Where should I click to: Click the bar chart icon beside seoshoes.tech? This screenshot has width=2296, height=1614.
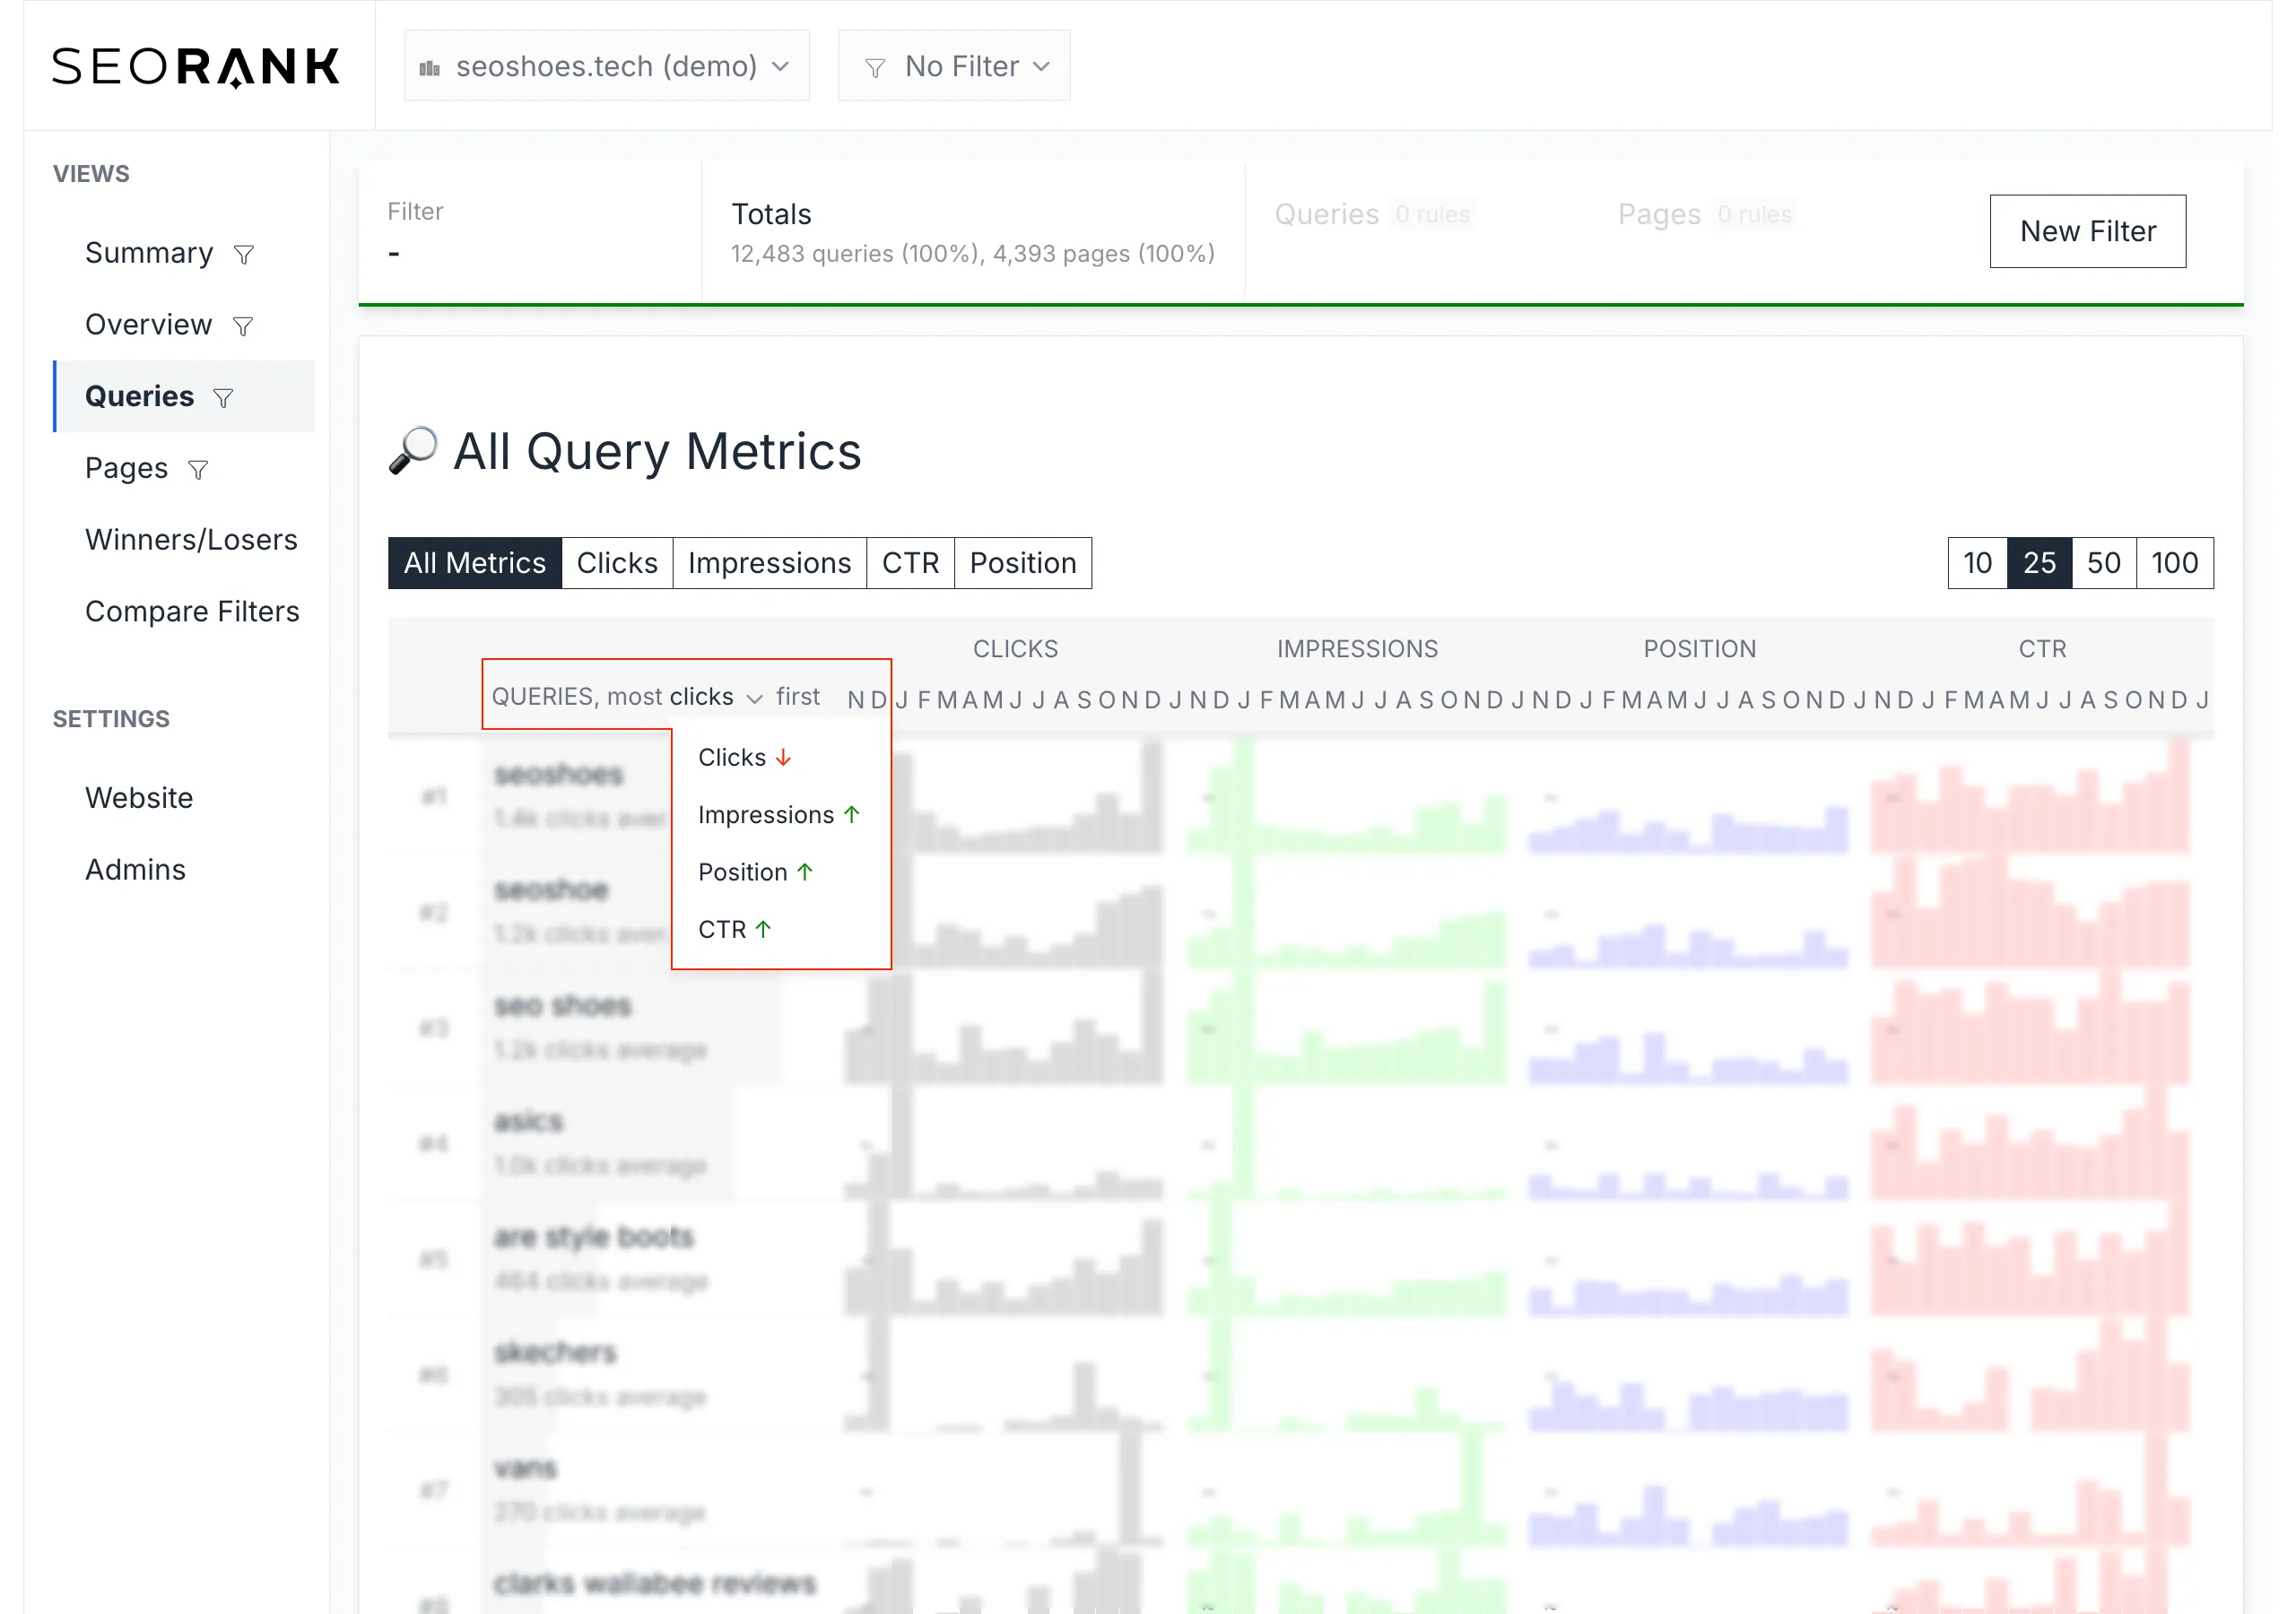click(x=430, y=68)
